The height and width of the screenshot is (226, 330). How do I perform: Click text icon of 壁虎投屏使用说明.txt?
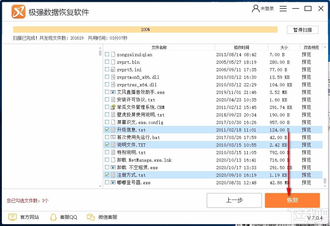point(113,115)
